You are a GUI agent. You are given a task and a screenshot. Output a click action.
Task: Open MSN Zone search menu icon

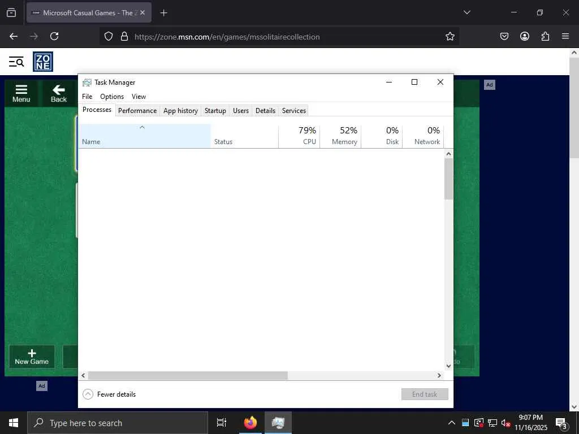click(16, 62)
